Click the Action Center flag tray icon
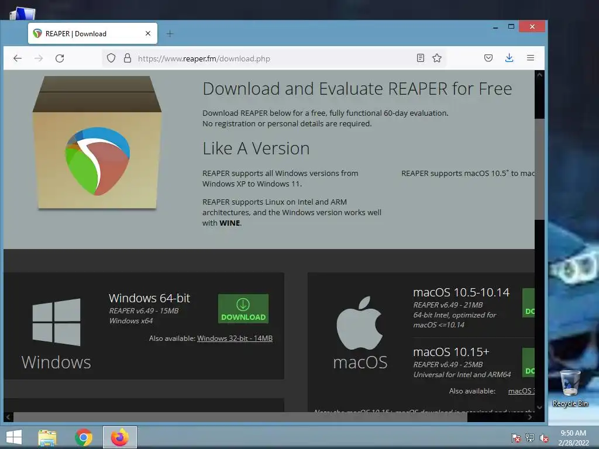The height and width of the screenshot is (449, 599). click(516, 438)
